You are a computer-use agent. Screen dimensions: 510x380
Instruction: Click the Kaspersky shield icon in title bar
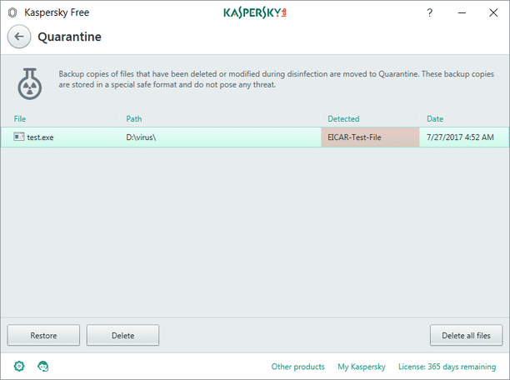click(12, 12)
